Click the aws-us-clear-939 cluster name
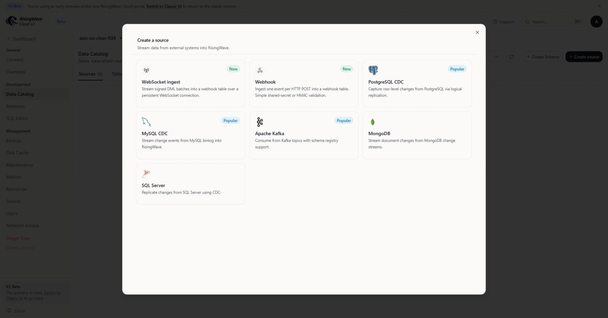 coord(97,38)
